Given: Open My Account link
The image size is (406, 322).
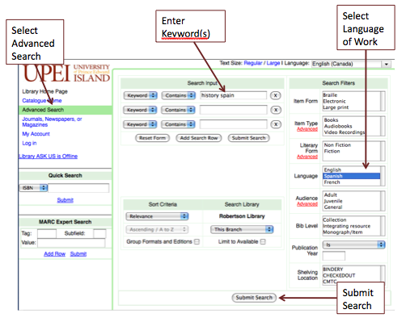Looking at the screenshot, I should pos(36,134).
